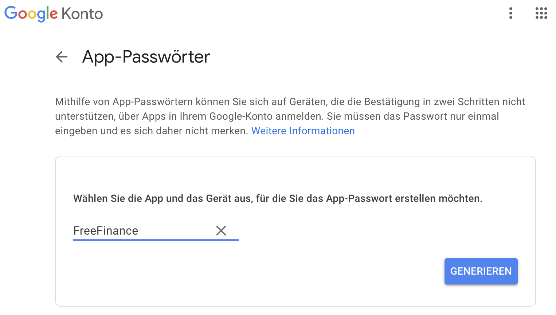Open the Google apps grid
Viewport: 556px width, 315px height.
[541, 13]
